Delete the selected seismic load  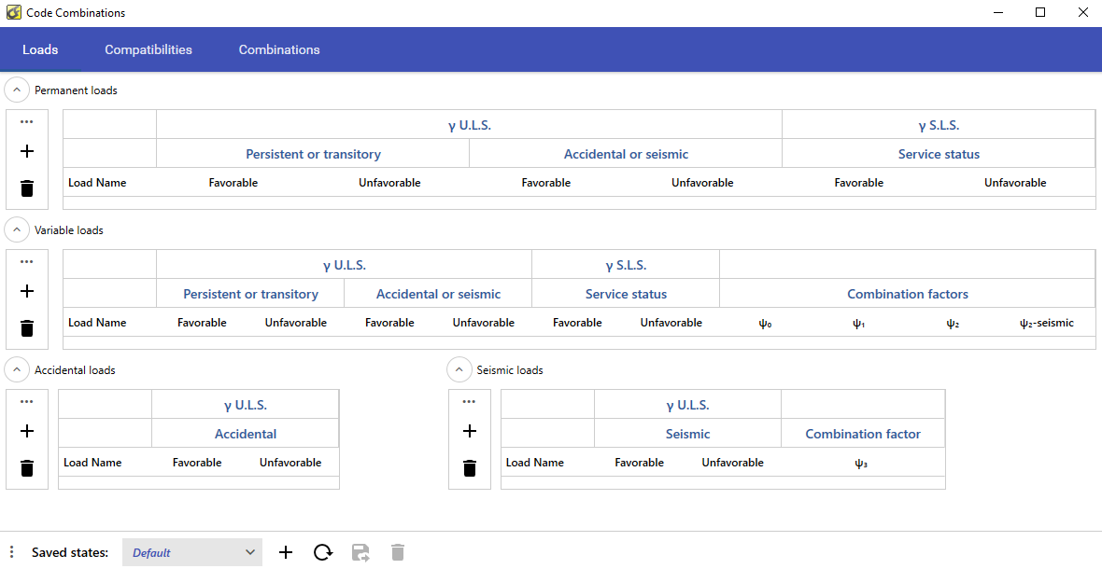click(470, 468)
